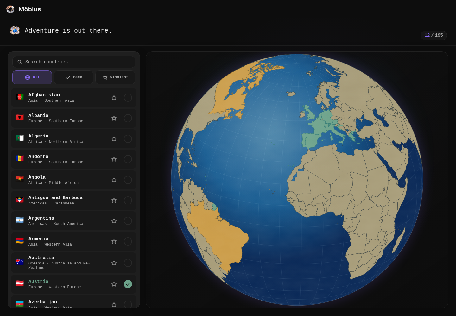Image resolution: width=456 pixels, height=316 pixels.
Task: Click the Möbius title text
Action: pos(30,9)
